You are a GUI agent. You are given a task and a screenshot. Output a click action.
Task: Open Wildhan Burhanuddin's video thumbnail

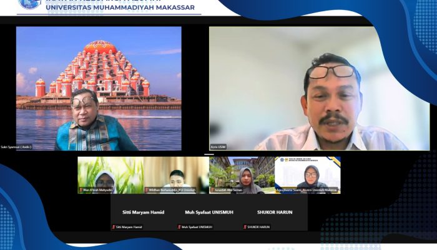[x=176, y=175]
